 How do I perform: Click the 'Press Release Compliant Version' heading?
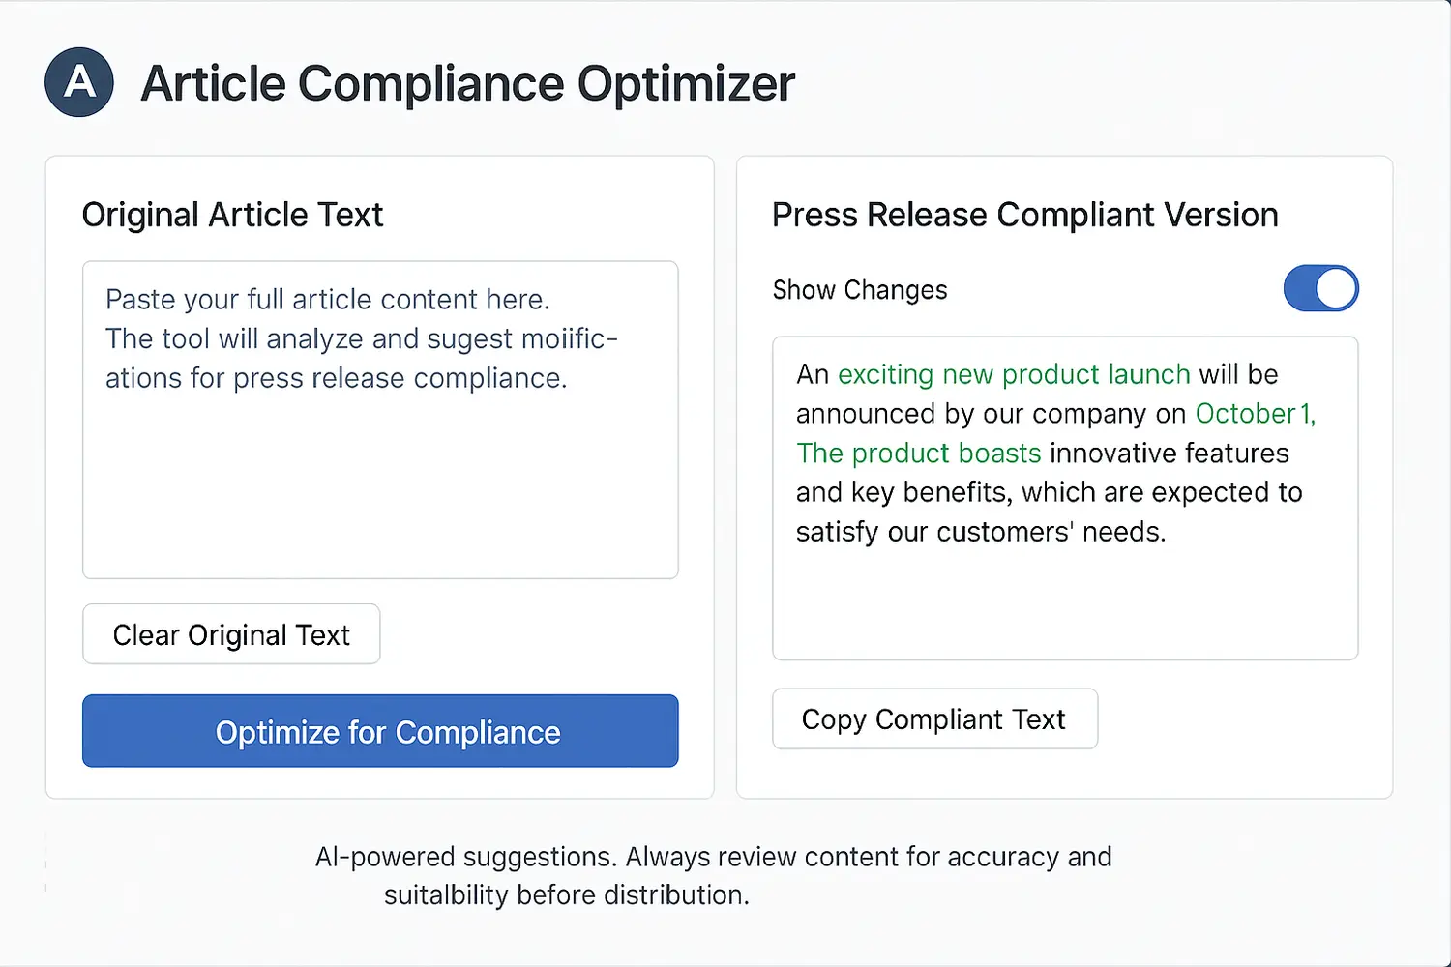[1024, 215]
